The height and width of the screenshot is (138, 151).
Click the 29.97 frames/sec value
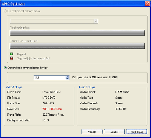click(53, 115)
